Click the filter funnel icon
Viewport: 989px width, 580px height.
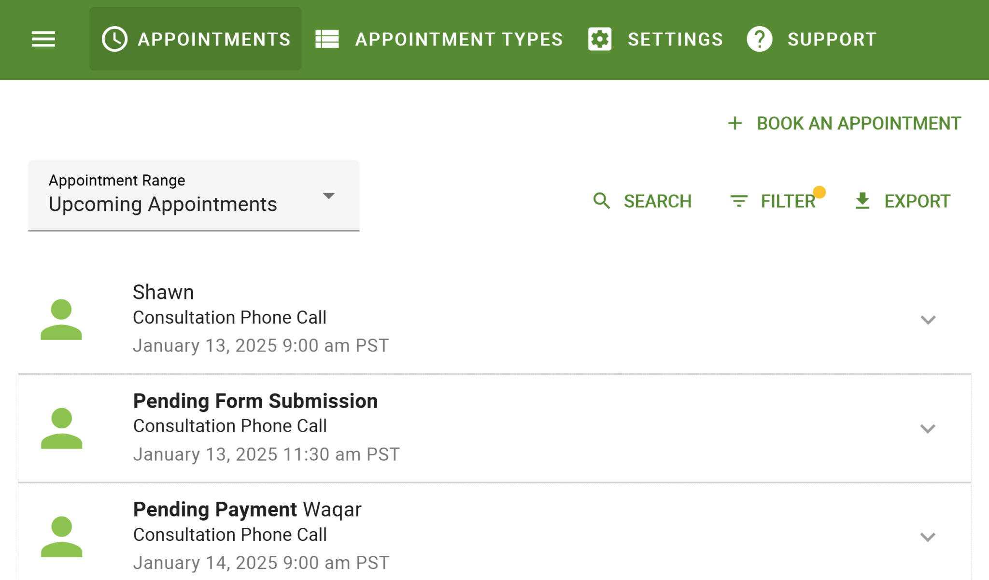(x=738, y=201)
